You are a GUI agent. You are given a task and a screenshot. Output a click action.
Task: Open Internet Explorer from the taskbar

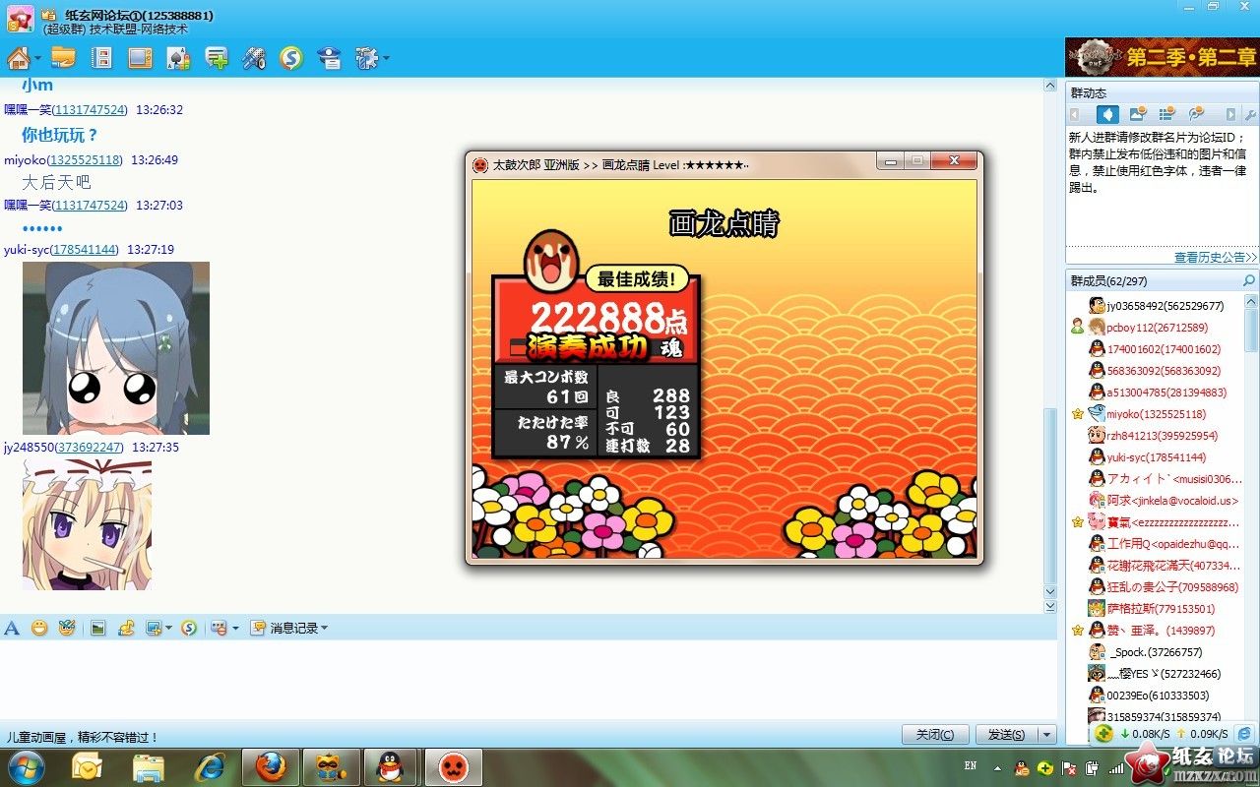click(210, 766)
